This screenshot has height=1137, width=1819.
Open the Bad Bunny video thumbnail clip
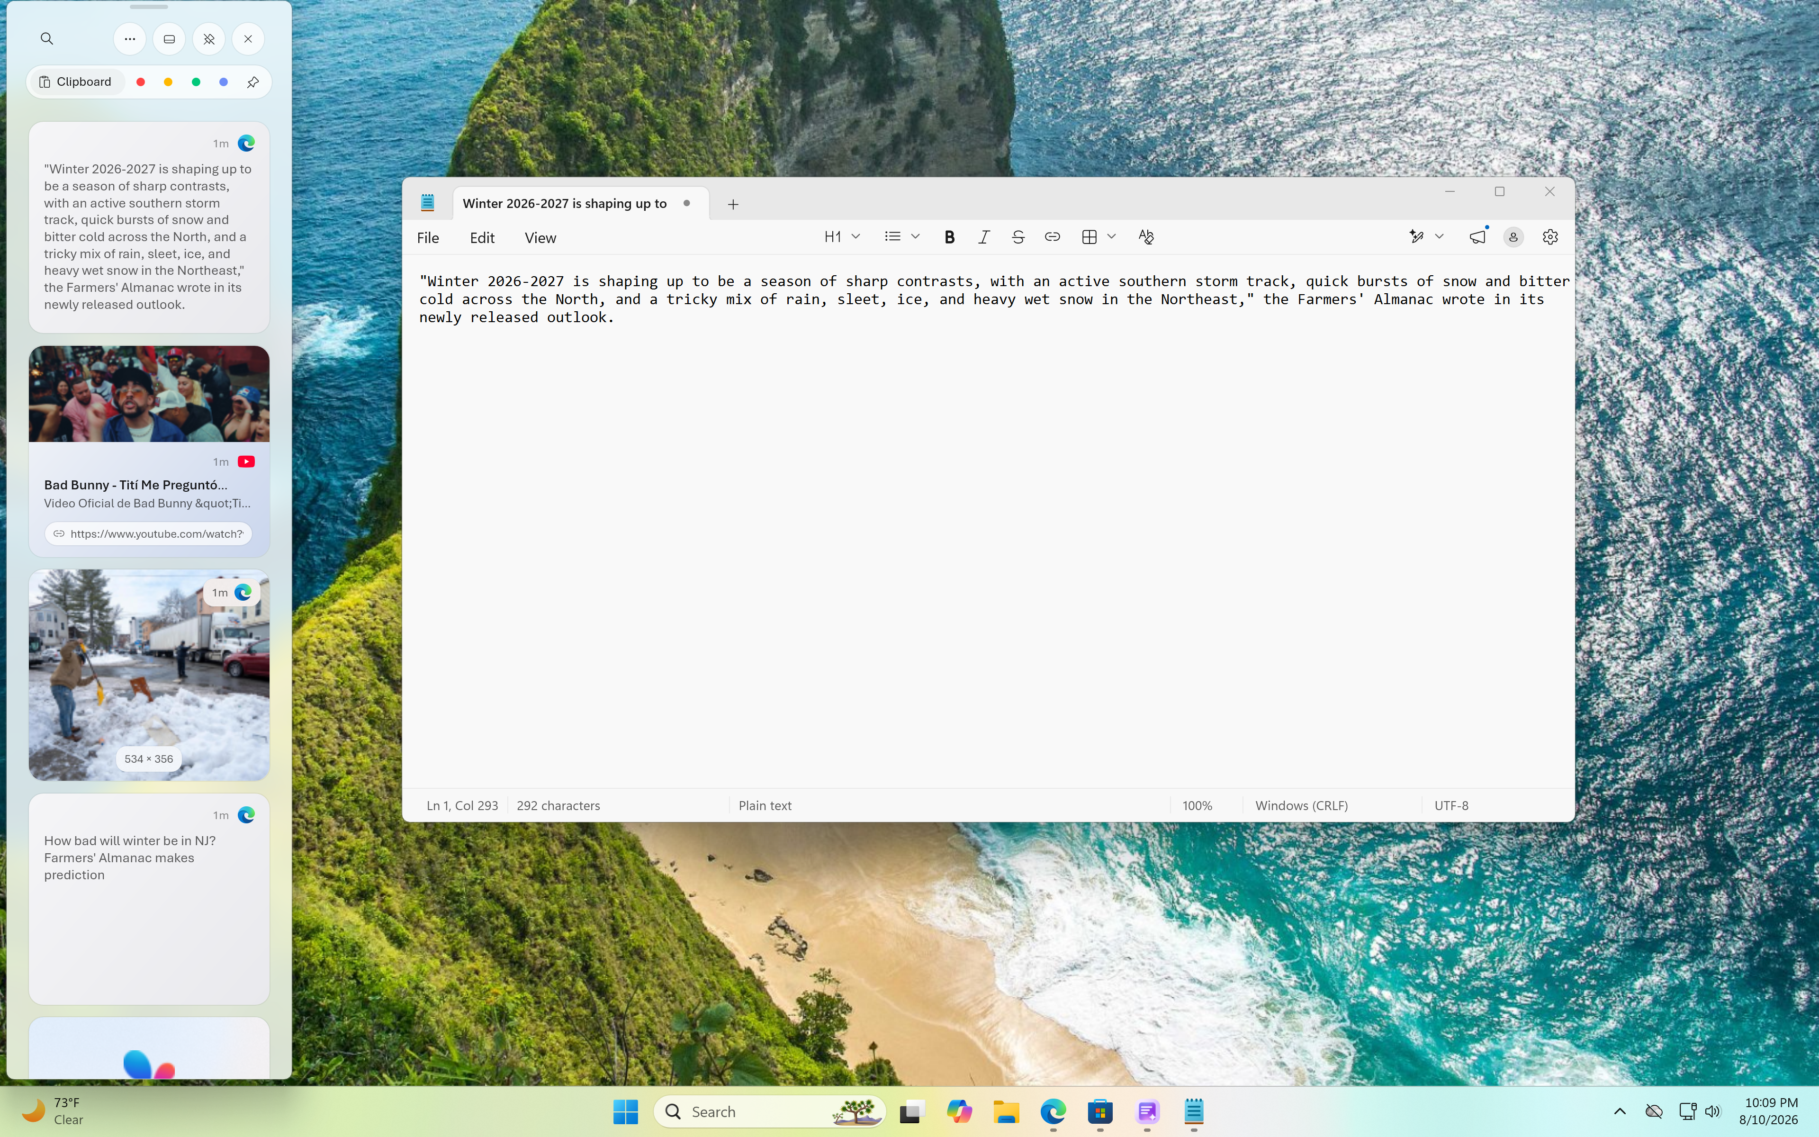click(149, 394)
